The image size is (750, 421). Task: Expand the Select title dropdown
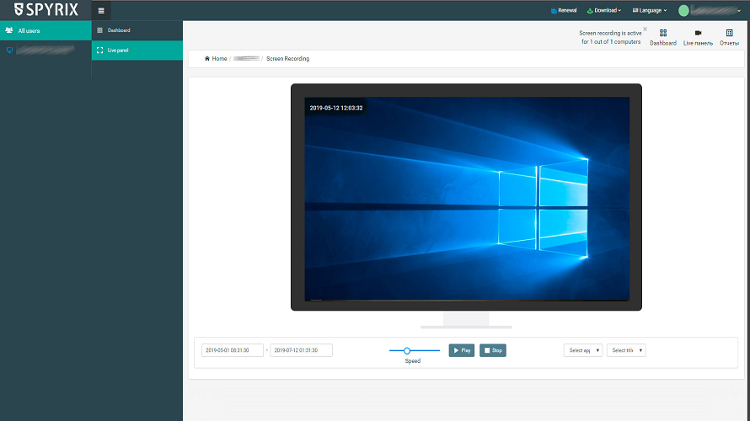coord(626,350)
